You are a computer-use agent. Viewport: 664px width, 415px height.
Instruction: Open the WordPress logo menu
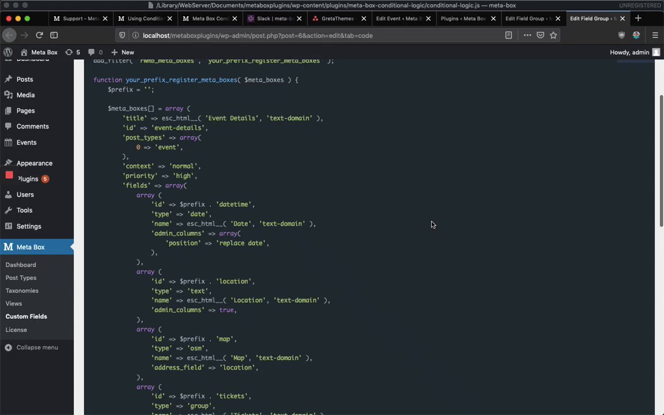pos(8,52)
